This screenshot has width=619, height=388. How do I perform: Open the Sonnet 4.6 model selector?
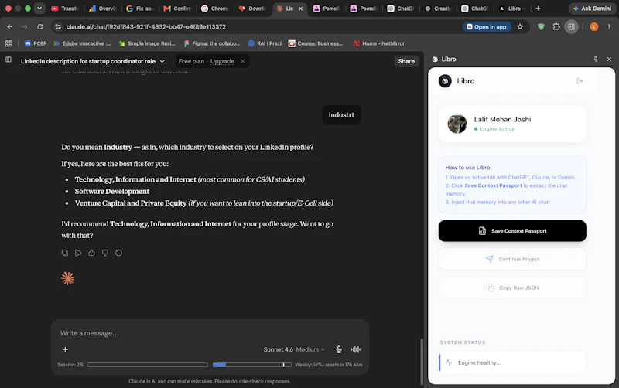[294, 349]
